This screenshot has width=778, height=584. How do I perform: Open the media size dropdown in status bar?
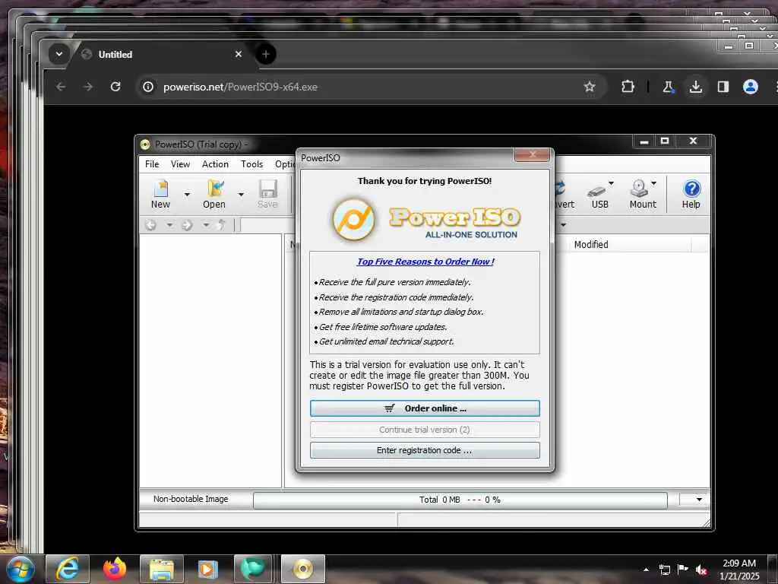point(699,500)
